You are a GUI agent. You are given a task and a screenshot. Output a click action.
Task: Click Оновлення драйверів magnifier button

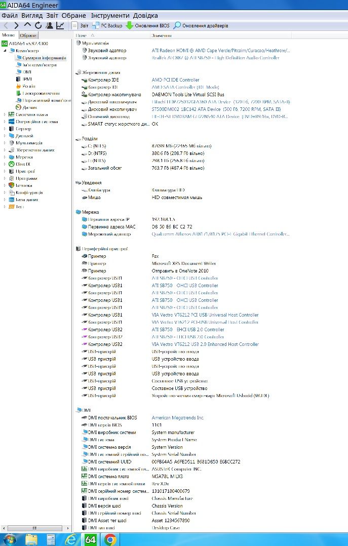201,25
